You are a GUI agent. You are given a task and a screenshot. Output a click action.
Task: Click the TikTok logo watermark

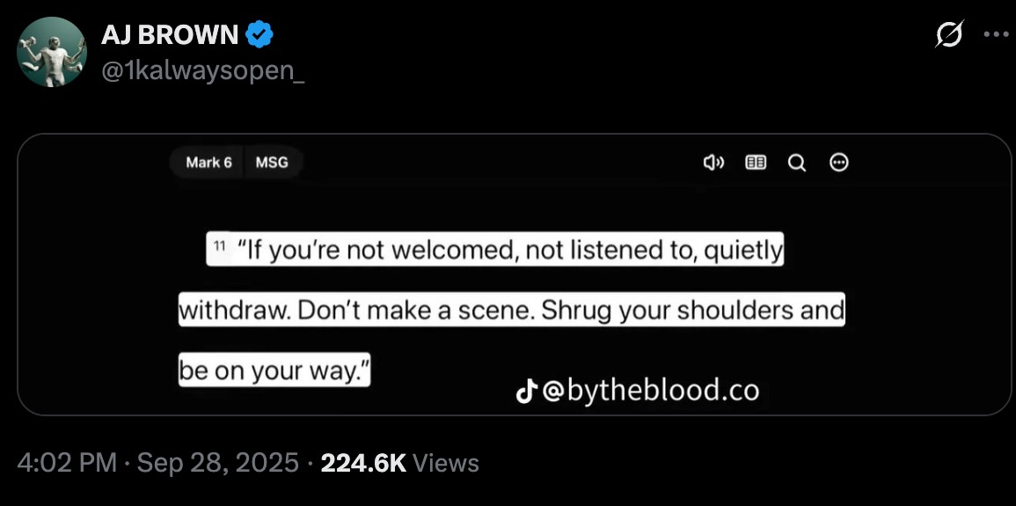[x=527, y=392]
